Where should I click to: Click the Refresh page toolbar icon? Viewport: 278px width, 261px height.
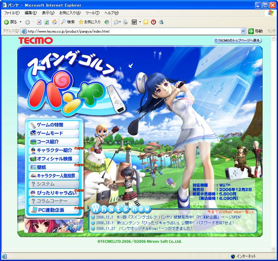click(x=47, y=22)
